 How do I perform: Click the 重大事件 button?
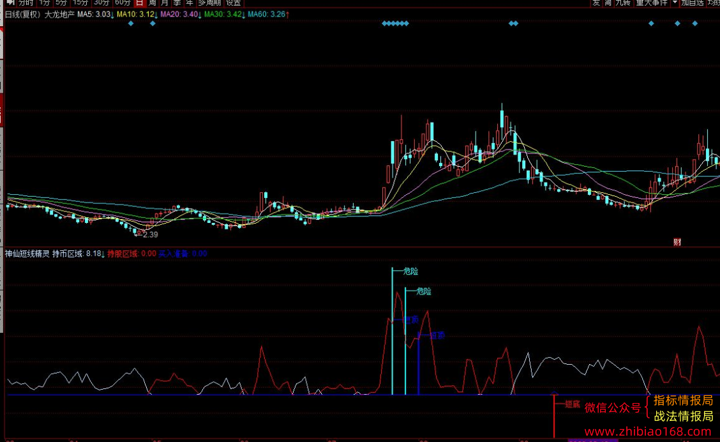click(x=652, y=3)
